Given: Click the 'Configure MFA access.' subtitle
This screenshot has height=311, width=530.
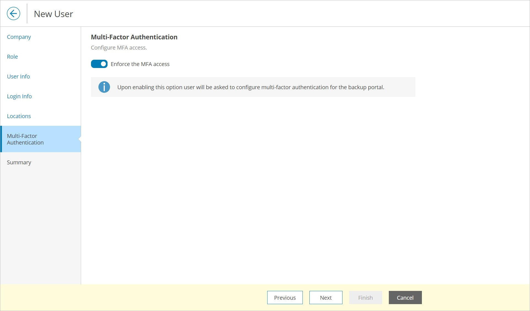Looking at the screenshot, I should coord(119,48).
